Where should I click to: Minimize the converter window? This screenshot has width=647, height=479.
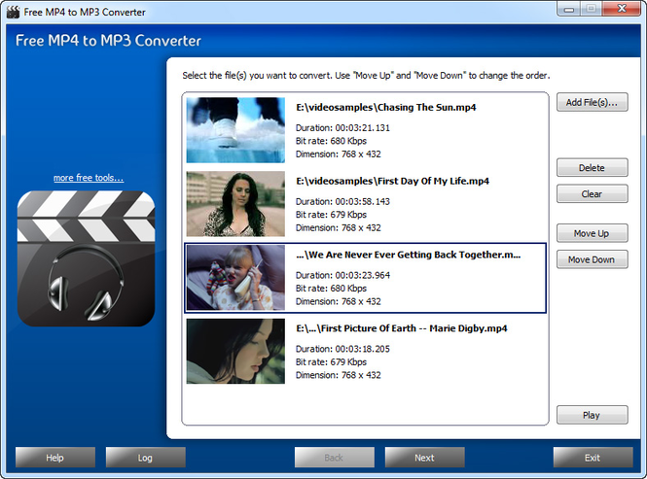click(569, 9)
